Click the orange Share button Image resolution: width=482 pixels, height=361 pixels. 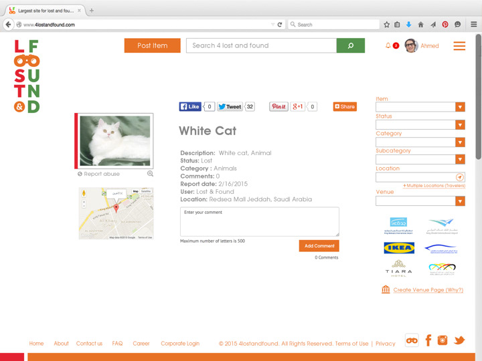pyautogui.click(x=345, y=106)
